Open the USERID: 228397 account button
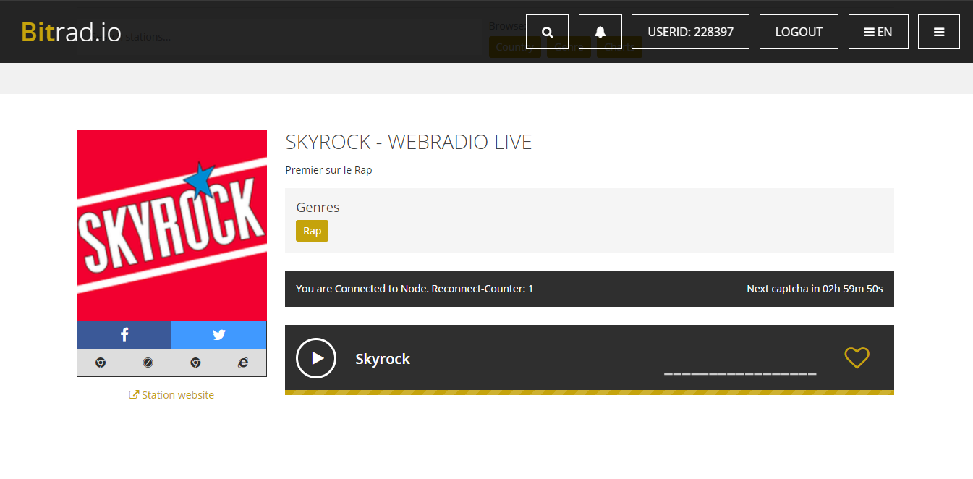Screen dimensions: 973x479 pyautogui.click(x=690, y=32)
